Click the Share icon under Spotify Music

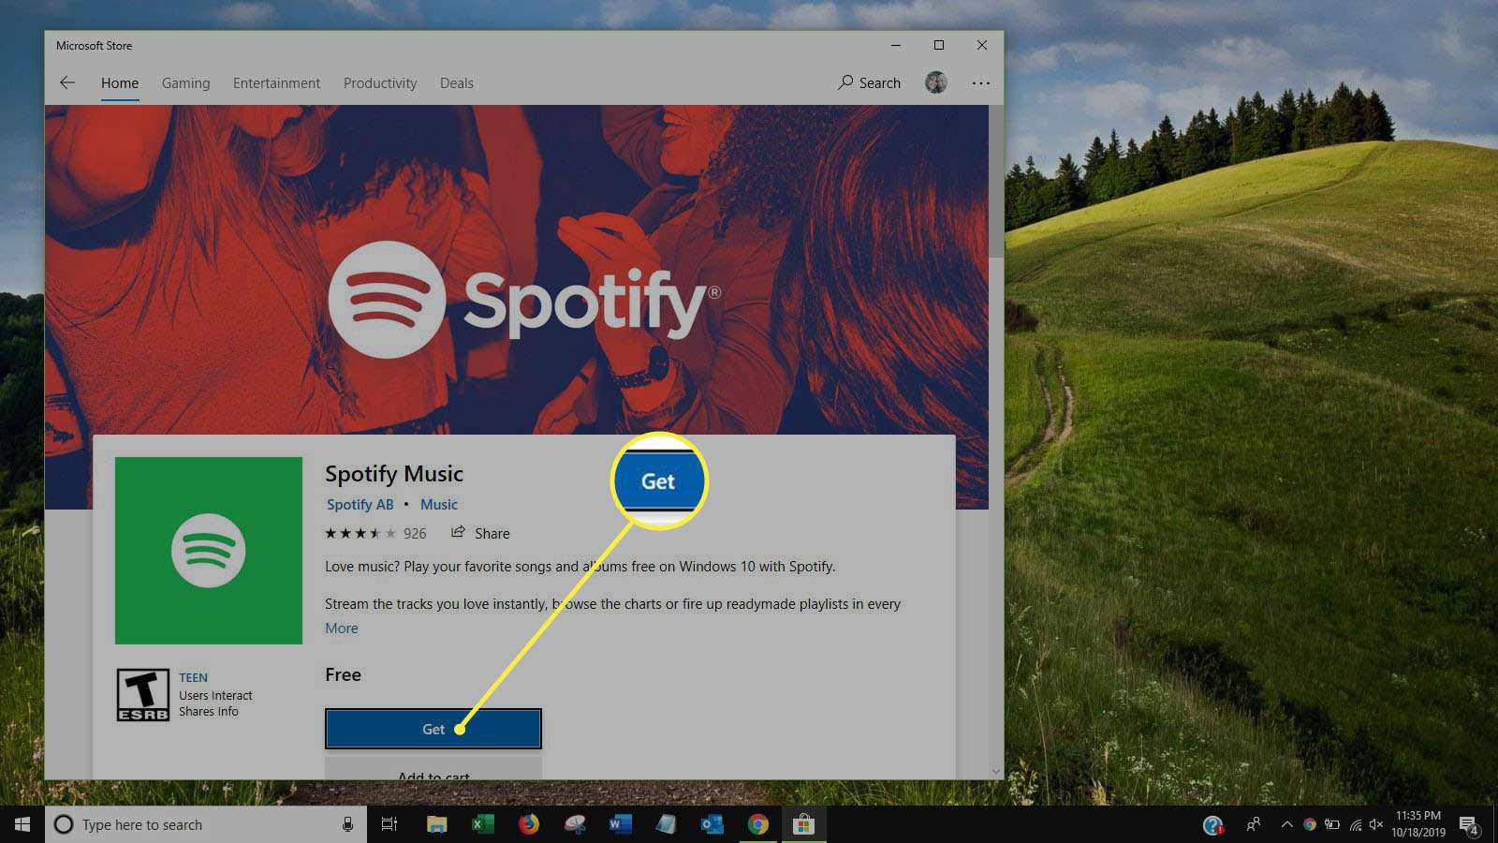click(458, 532)
